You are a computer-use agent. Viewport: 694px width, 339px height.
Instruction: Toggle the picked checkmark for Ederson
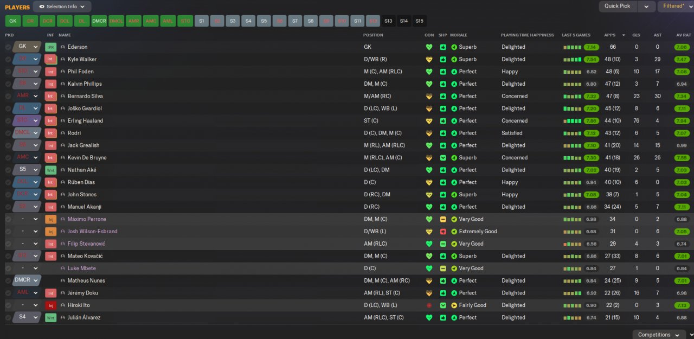[8, 47]
